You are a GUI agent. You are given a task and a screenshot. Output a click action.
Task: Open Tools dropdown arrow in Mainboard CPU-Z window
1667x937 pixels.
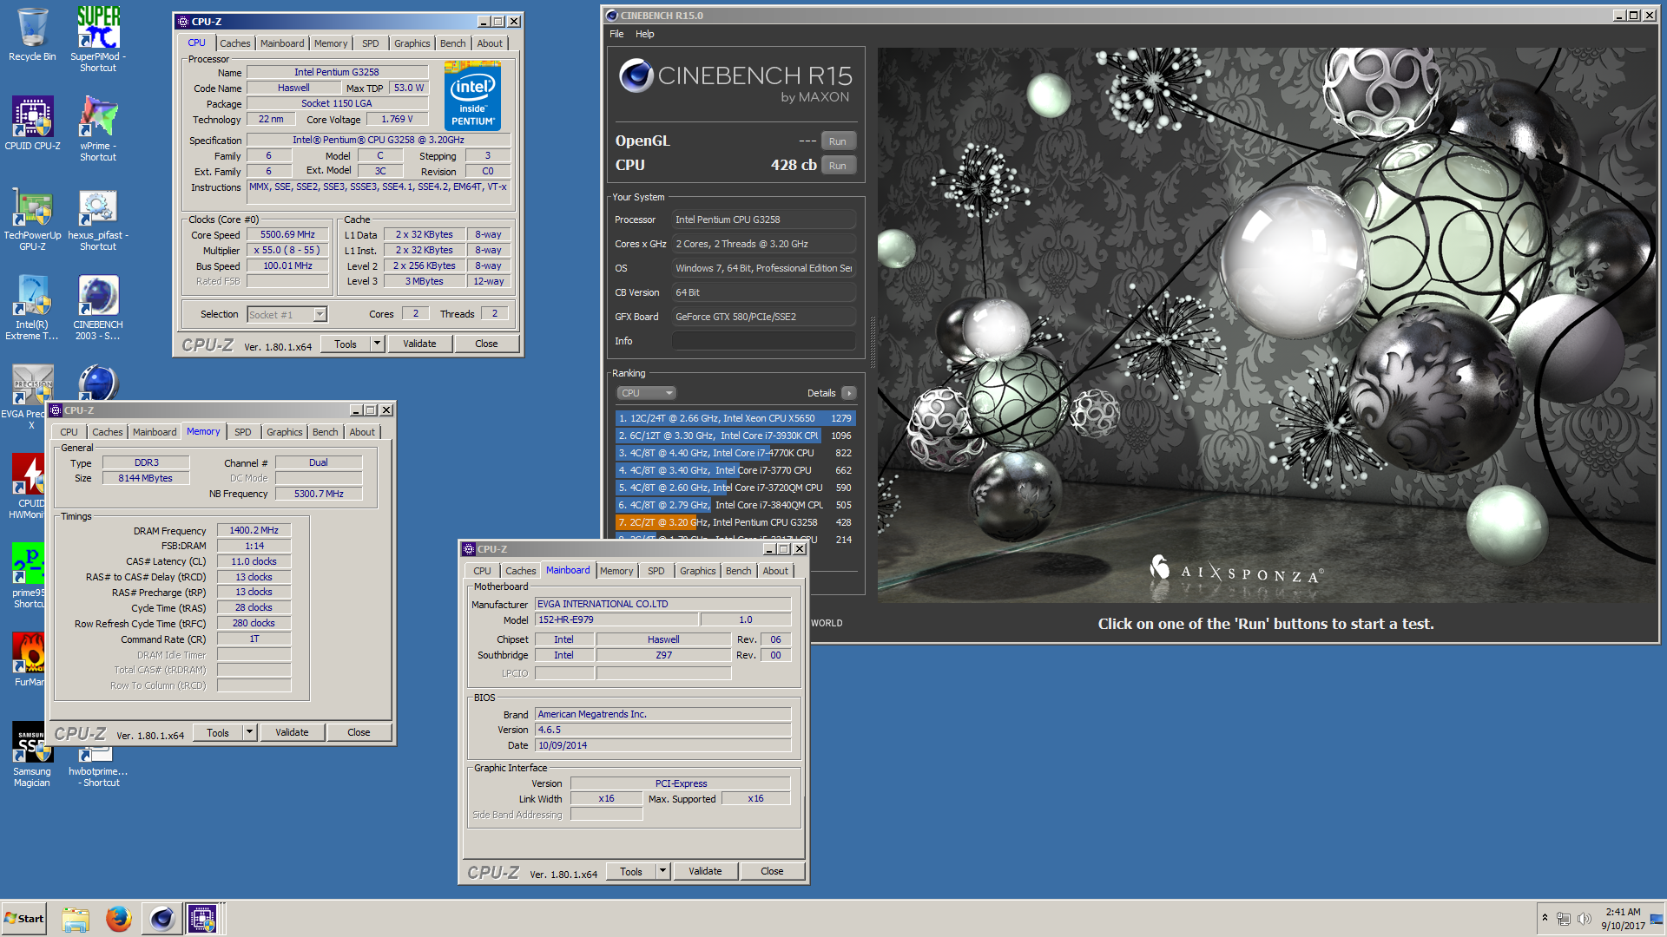pyautogui.click(x=662, y=871)
